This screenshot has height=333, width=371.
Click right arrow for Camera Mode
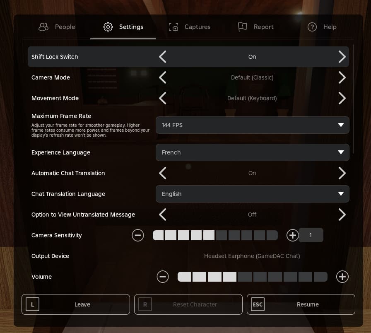pos(342,77)
